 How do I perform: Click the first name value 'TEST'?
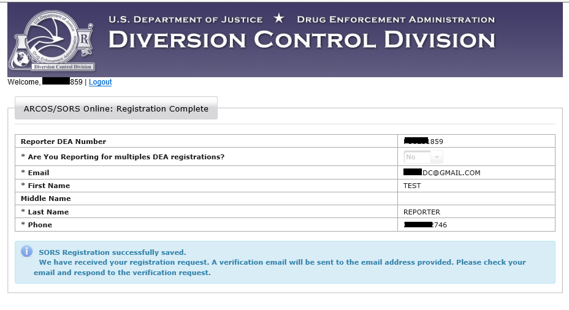pos(412,186)
